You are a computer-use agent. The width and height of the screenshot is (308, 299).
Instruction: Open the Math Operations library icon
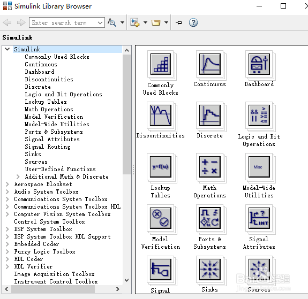[210, 167]
